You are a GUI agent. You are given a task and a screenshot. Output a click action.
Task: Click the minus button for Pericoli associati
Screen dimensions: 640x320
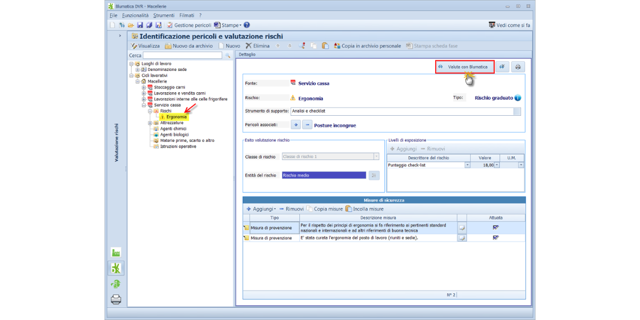(307, 125)
